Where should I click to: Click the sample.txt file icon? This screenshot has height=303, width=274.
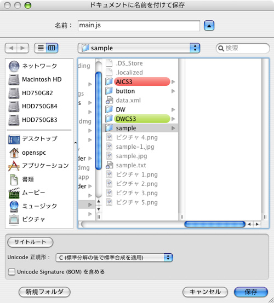[x=110, y=165]
